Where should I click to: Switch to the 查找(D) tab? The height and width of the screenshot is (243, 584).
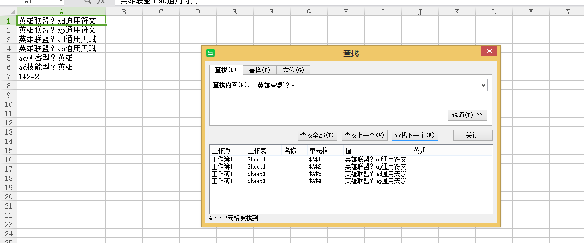(225, 70)
